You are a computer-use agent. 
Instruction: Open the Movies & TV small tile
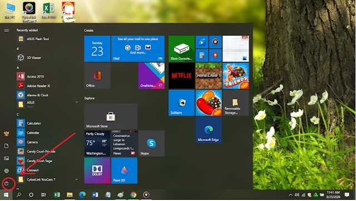[x=202, y=42]
